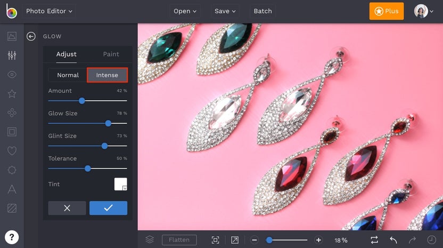The image size is (443, 248).
Task: Click the Amount 42 % value
Action: pyautogui.click(x=122, y=91)
